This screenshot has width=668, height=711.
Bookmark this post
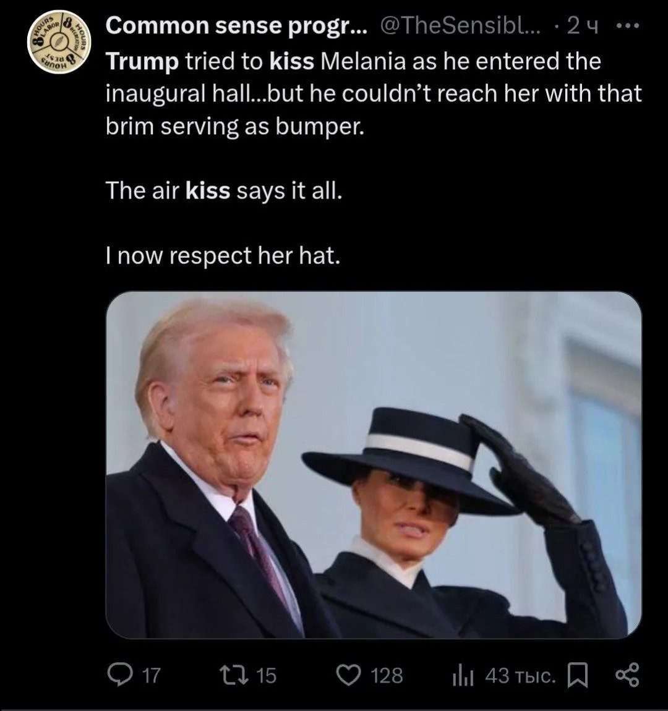578,675
